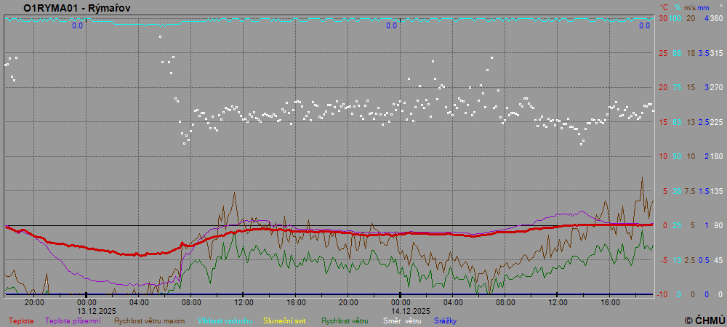Select the blue Srážky legend label
This screenshot has width=727, height=327.
pyautogui.click(x=447, y=320)
